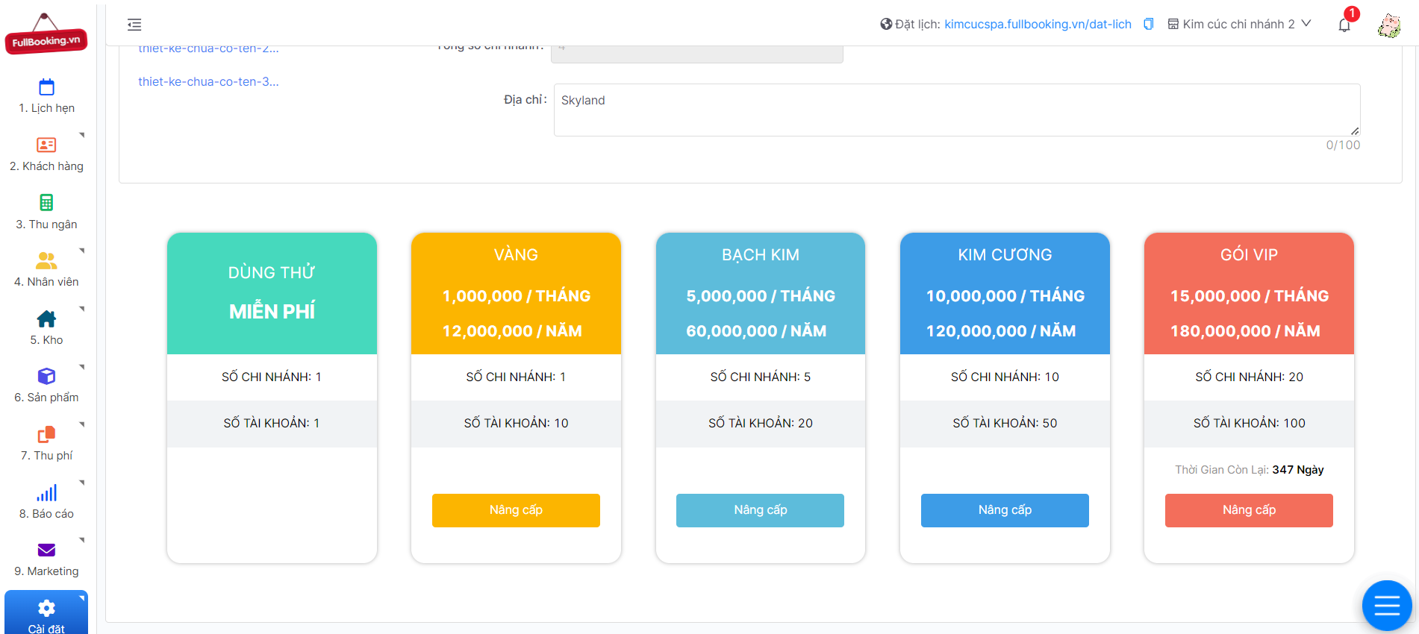Open the Báo cáo chart icon
The image size is (1419, 634).
tap(46, 493)
